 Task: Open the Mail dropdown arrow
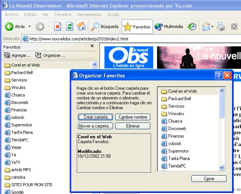pos(212,27)
